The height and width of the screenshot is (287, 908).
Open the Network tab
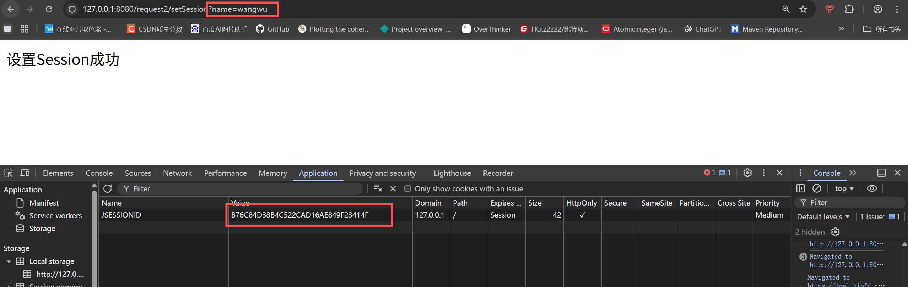(177, 173)
